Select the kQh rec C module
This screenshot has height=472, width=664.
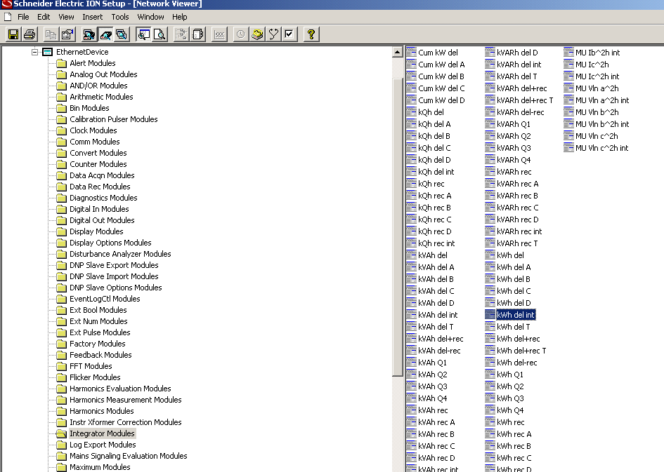[434, 220]
